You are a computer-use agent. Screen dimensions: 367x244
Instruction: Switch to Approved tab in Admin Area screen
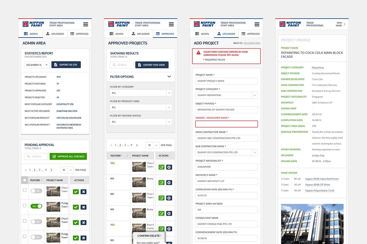point(79,34)
